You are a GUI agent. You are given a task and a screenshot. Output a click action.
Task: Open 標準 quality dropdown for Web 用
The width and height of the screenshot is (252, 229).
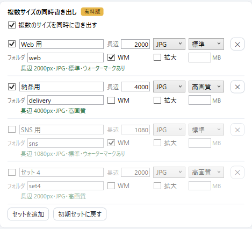[206, 44]
